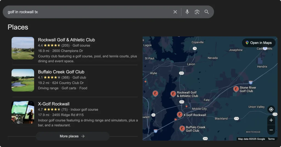The width and height of the screenshot is (281, 147).
Task: Open Buffalo Creek Golf Club listing
Action: tap(61, 72)
